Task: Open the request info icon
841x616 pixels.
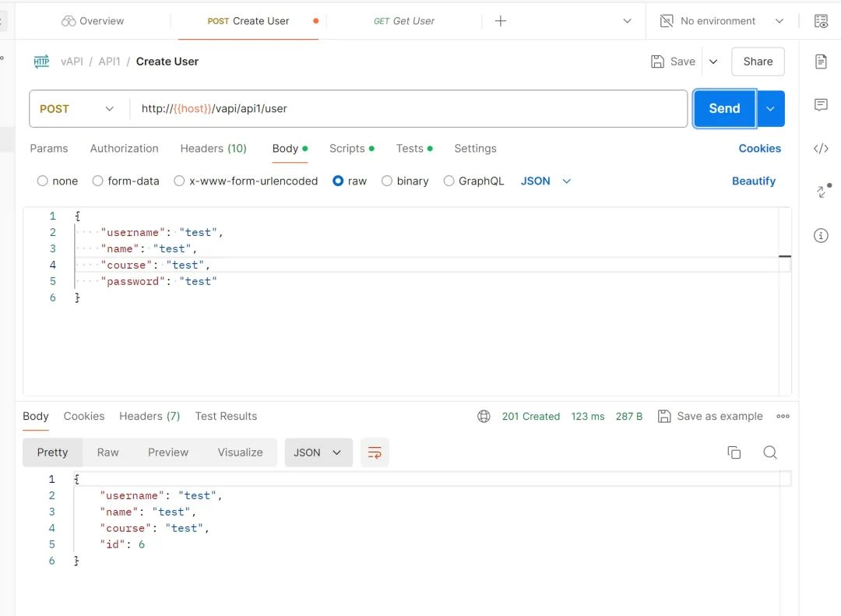Action: (x=821, y=235)
